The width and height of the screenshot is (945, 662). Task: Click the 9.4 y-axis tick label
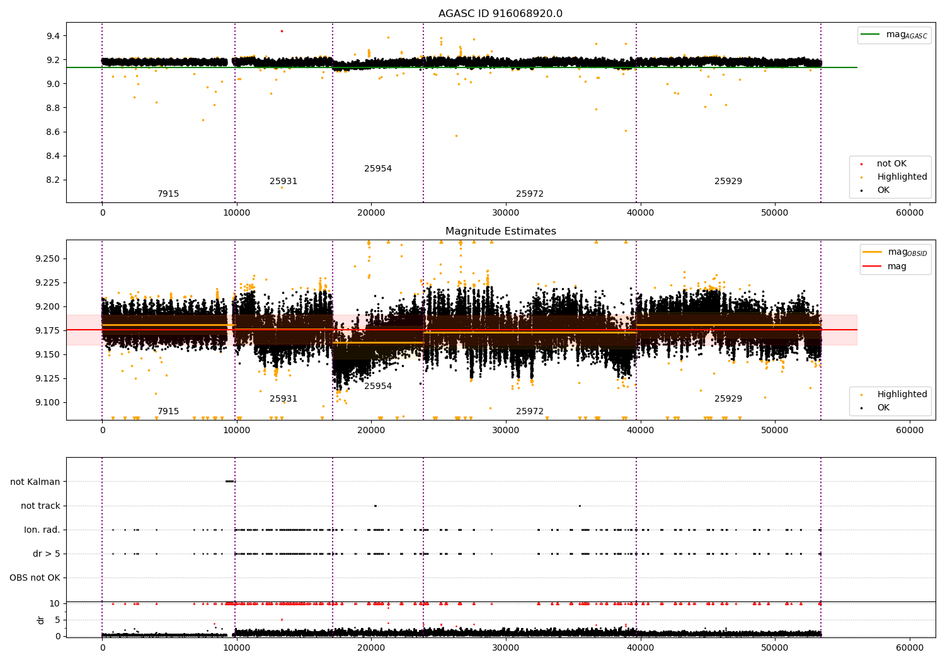(x=53, y=36)
